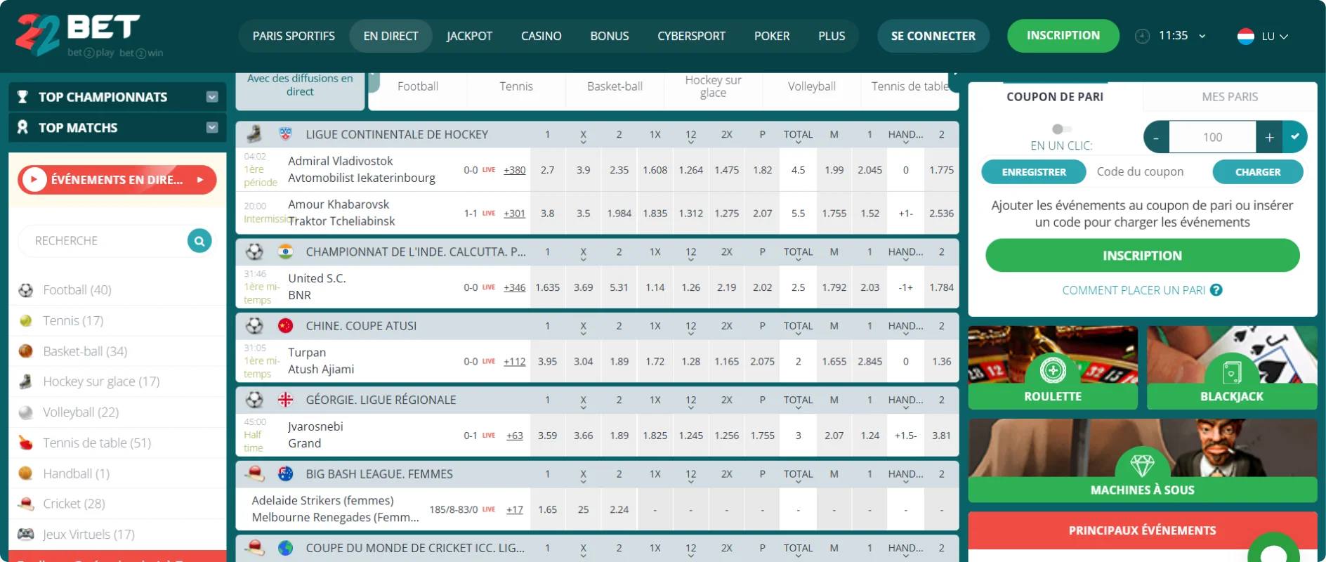Image resolution: width=1326 pixels, height=562 pixels.
Task: Open the Blackjack game thumbnail
Action: tap(1232, 367)
